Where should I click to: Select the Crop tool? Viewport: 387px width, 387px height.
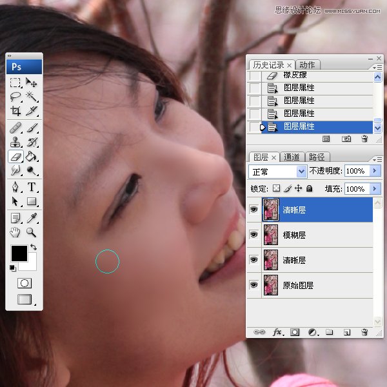(x=15, y=111)
